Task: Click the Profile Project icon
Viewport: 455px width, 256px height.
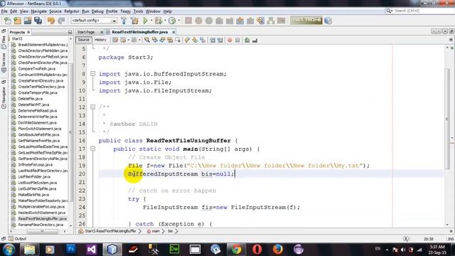Action: 172,21
